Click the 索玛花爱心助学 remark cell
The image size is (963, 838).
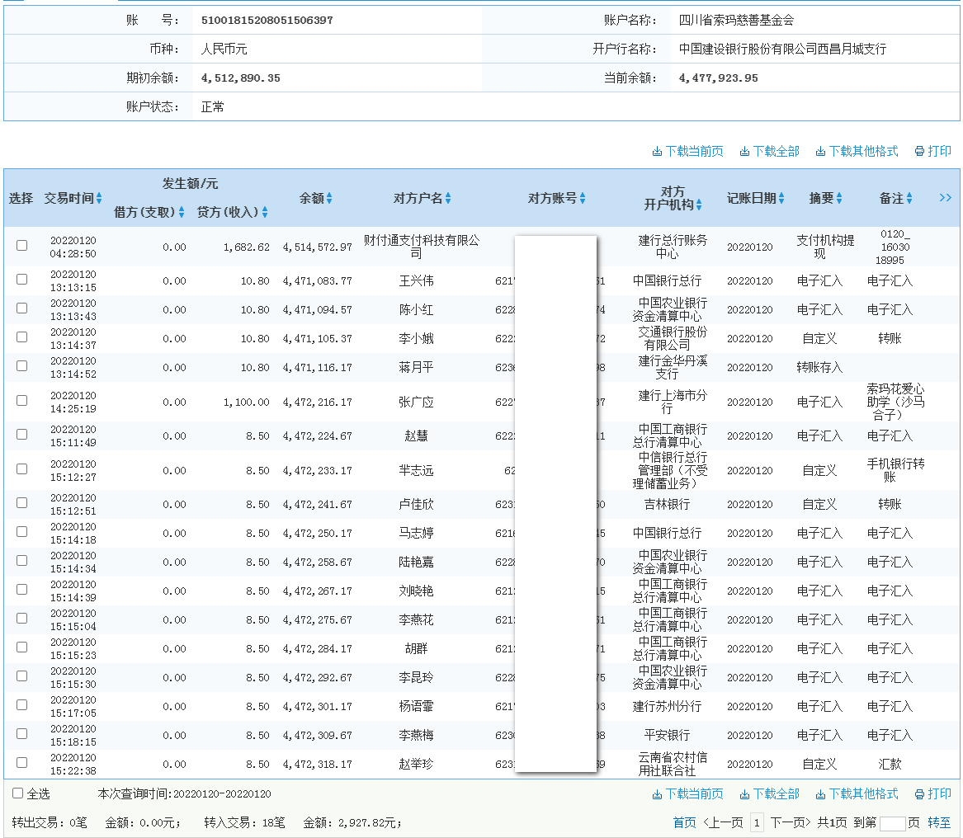click(x=895, y=403)
